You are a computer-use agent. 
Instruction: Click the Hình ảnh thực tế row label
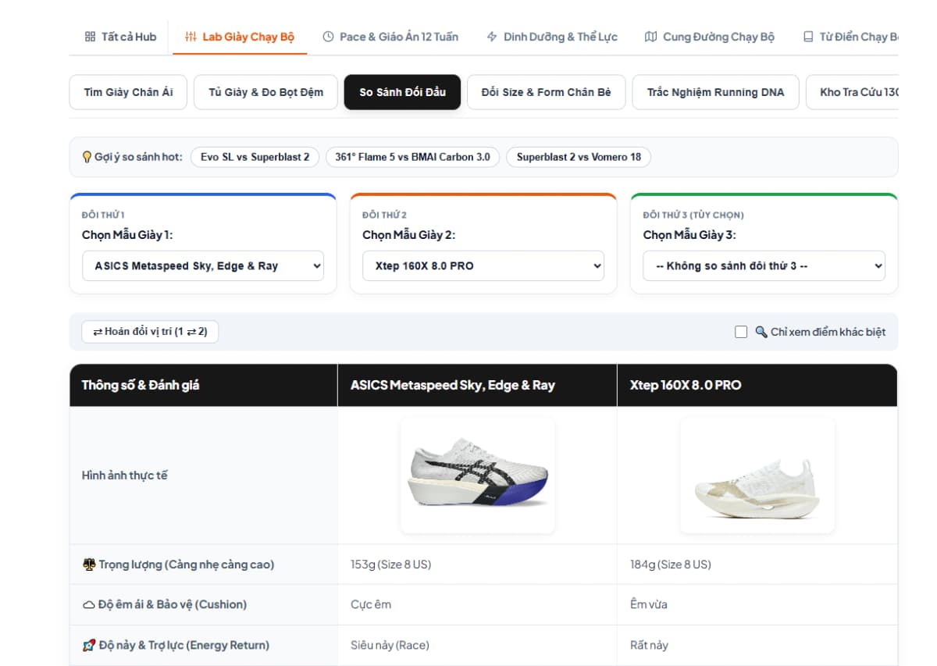pos(124,475)
